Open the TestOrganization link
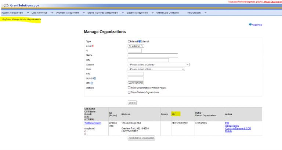 [x=93, y=123]
